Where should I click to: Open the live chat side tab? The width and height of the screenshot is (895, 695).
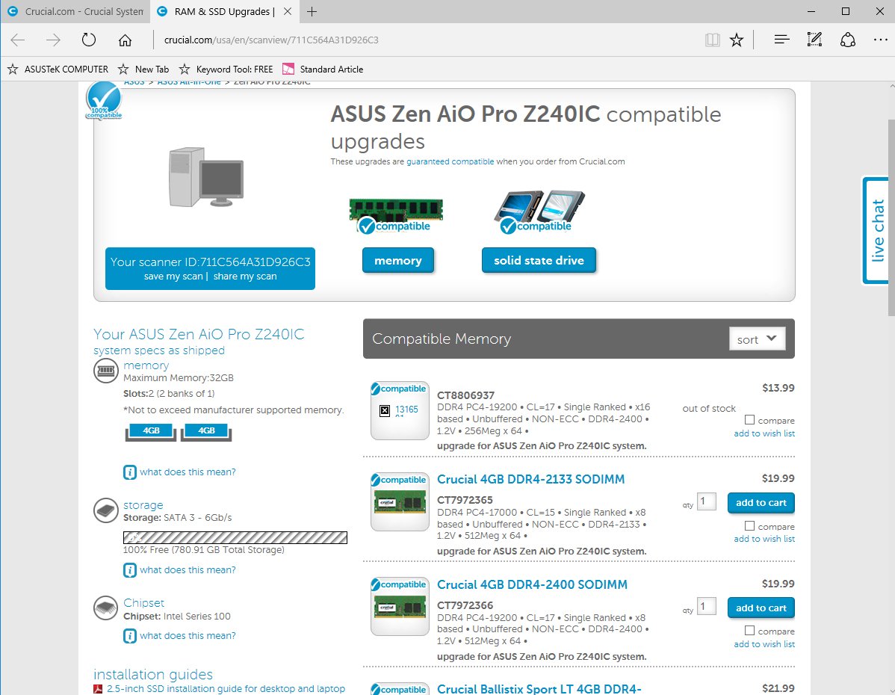(877, 230)
